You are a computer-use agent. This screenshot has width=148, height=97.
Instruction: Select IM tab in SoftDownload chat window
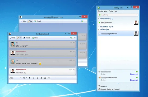click(x=19, y=38)
